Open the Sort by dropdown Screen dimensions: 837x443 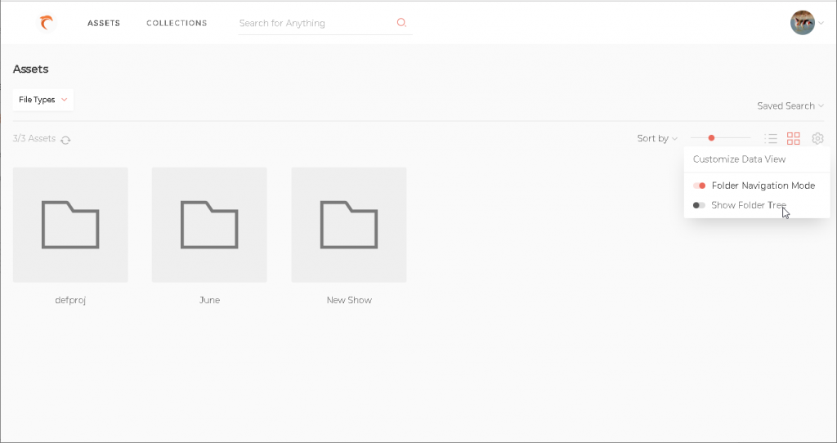pyautogui.click(x=657, y=139)
